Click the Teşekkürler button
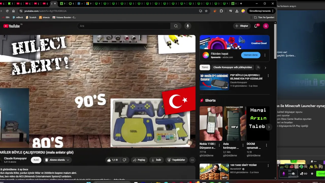This screenshot has height=183, width=325. click(176, 160)
